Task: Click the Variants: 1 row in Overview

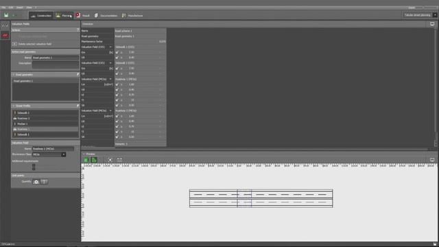Action: 140,144
